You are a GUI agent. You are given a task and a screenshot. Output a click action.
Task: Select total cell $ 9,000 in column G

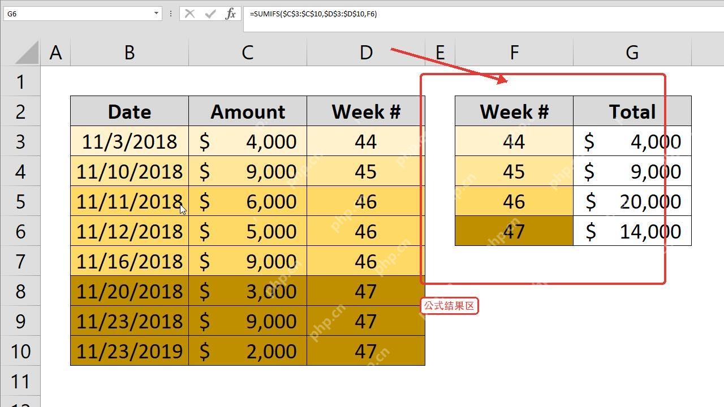[632, 171]
